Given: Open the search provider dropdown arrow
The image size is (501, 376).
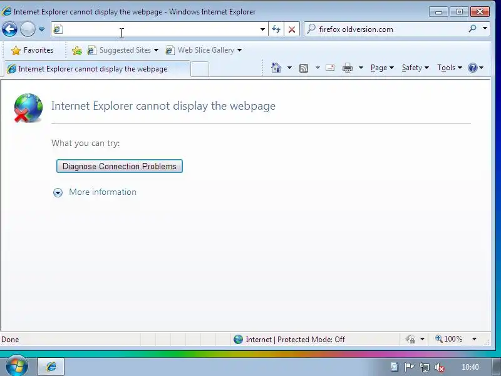Looking at the screenshot, I should pos(485,29).
